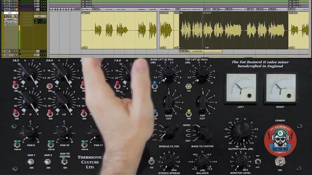The height and width of the screenshot is (175, 312).
Task: Turn the STEREO SPREAD knob
Action: point(169,160)
